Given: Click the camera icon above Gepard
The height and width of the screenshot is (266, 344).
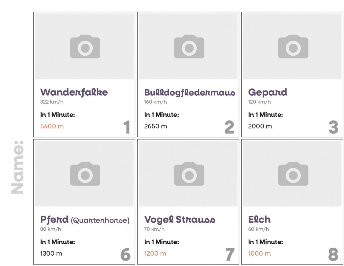Looking at the screenshot, I should [293, 46].
